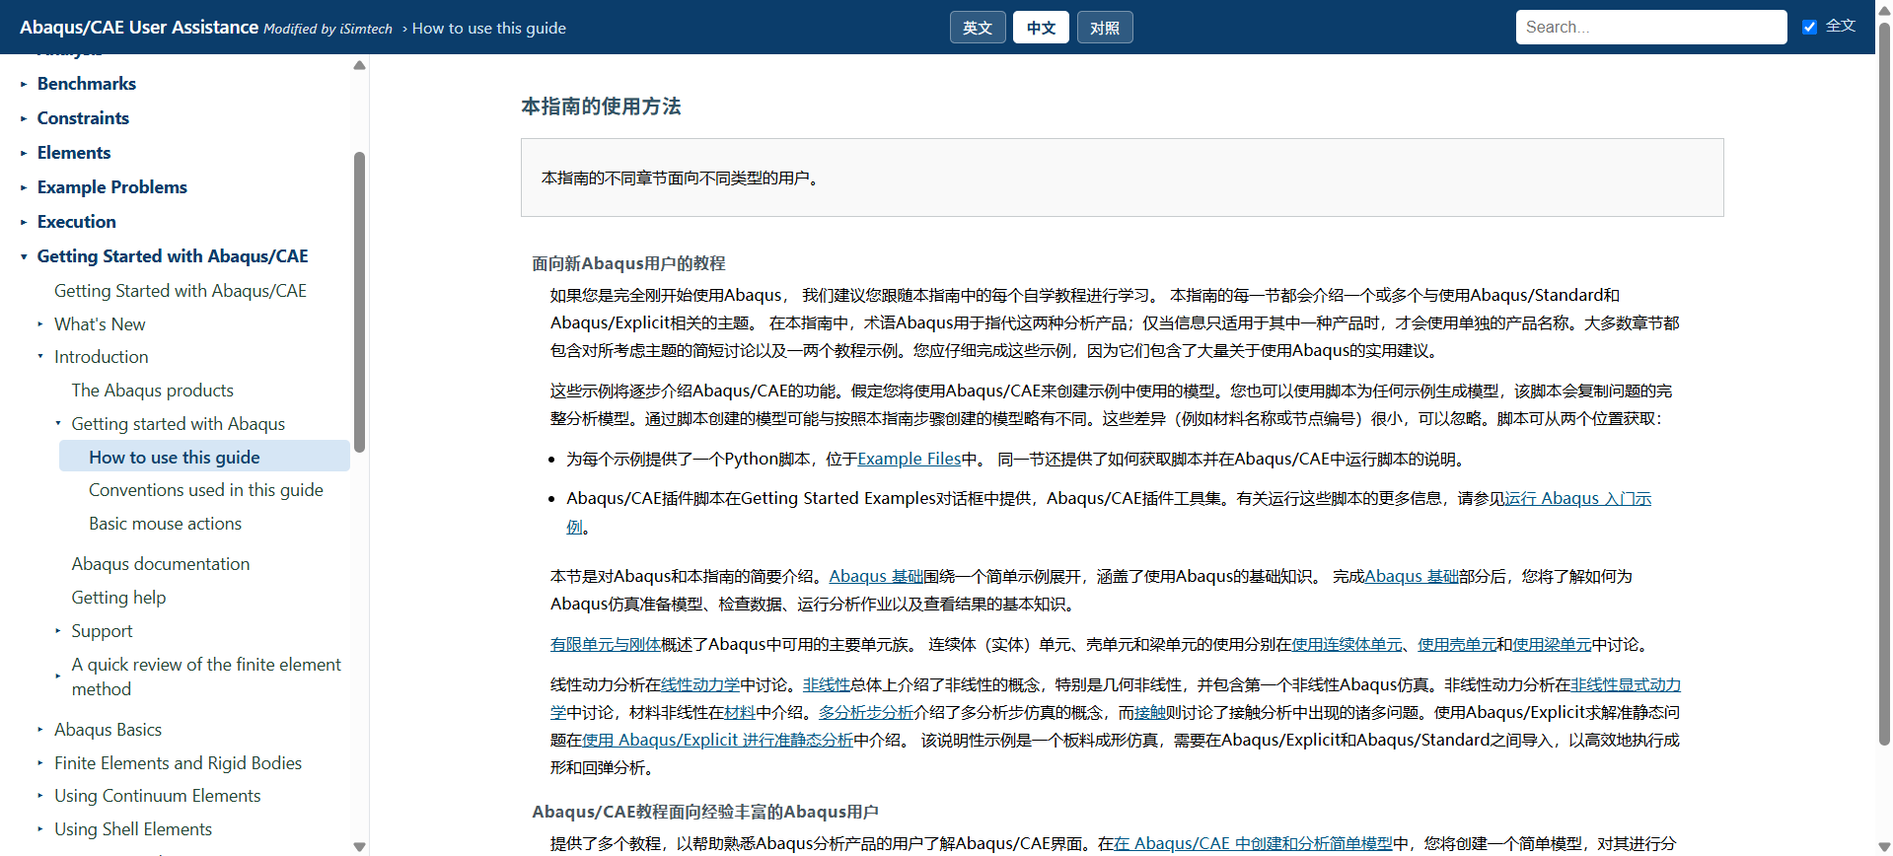Open the Example Files link
Viewport: 1893px width, 856px height.
pyautogui.click(x=909, y=459)
